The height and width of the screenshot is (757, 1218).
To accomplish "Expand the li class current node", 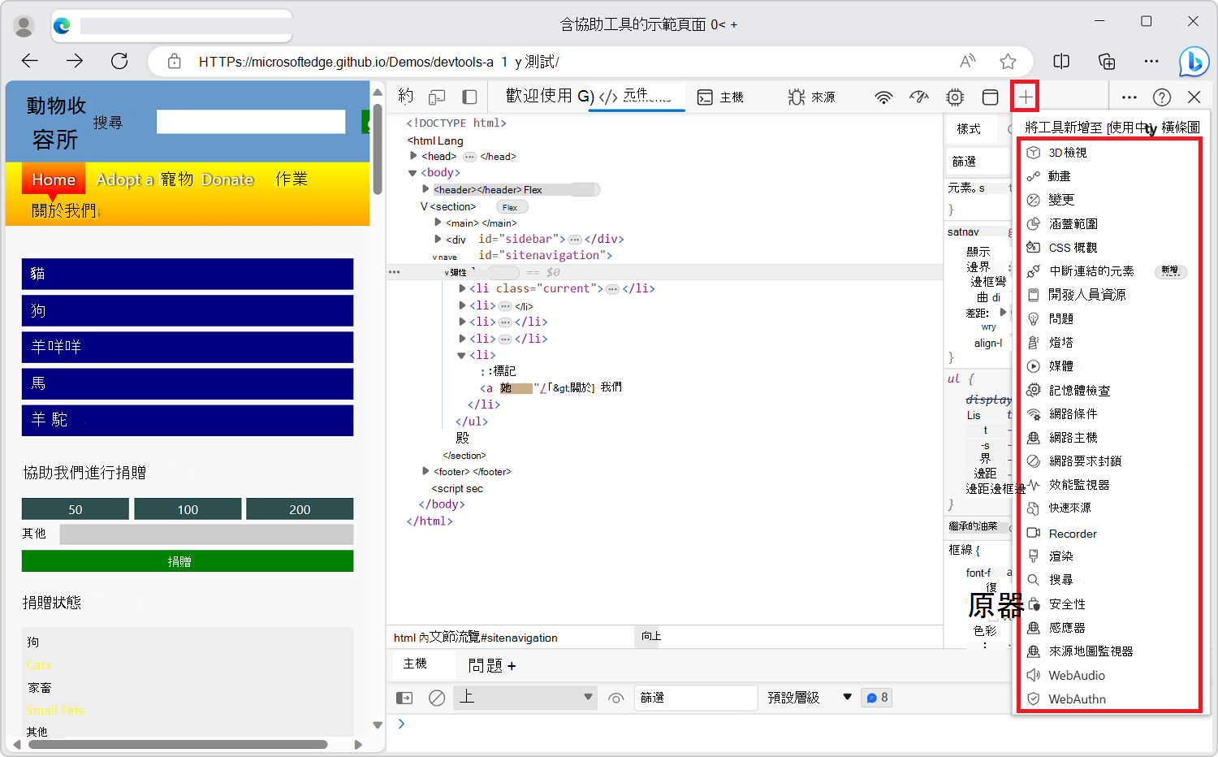I will click(x=462, y=288).
